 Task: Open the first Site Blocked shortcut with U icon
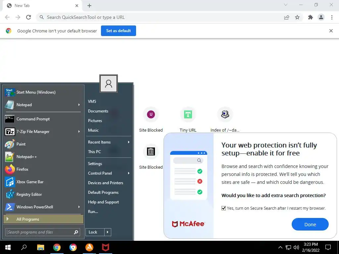point(151,119)
